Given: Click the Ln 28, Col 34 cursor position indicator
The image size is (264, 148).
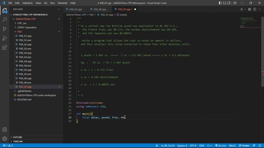Looking at the screenshot, I should [167, 146].
